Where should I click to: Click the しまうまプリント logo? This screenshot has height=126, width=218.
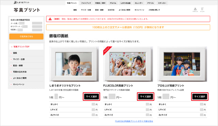[x=21, y=2]
